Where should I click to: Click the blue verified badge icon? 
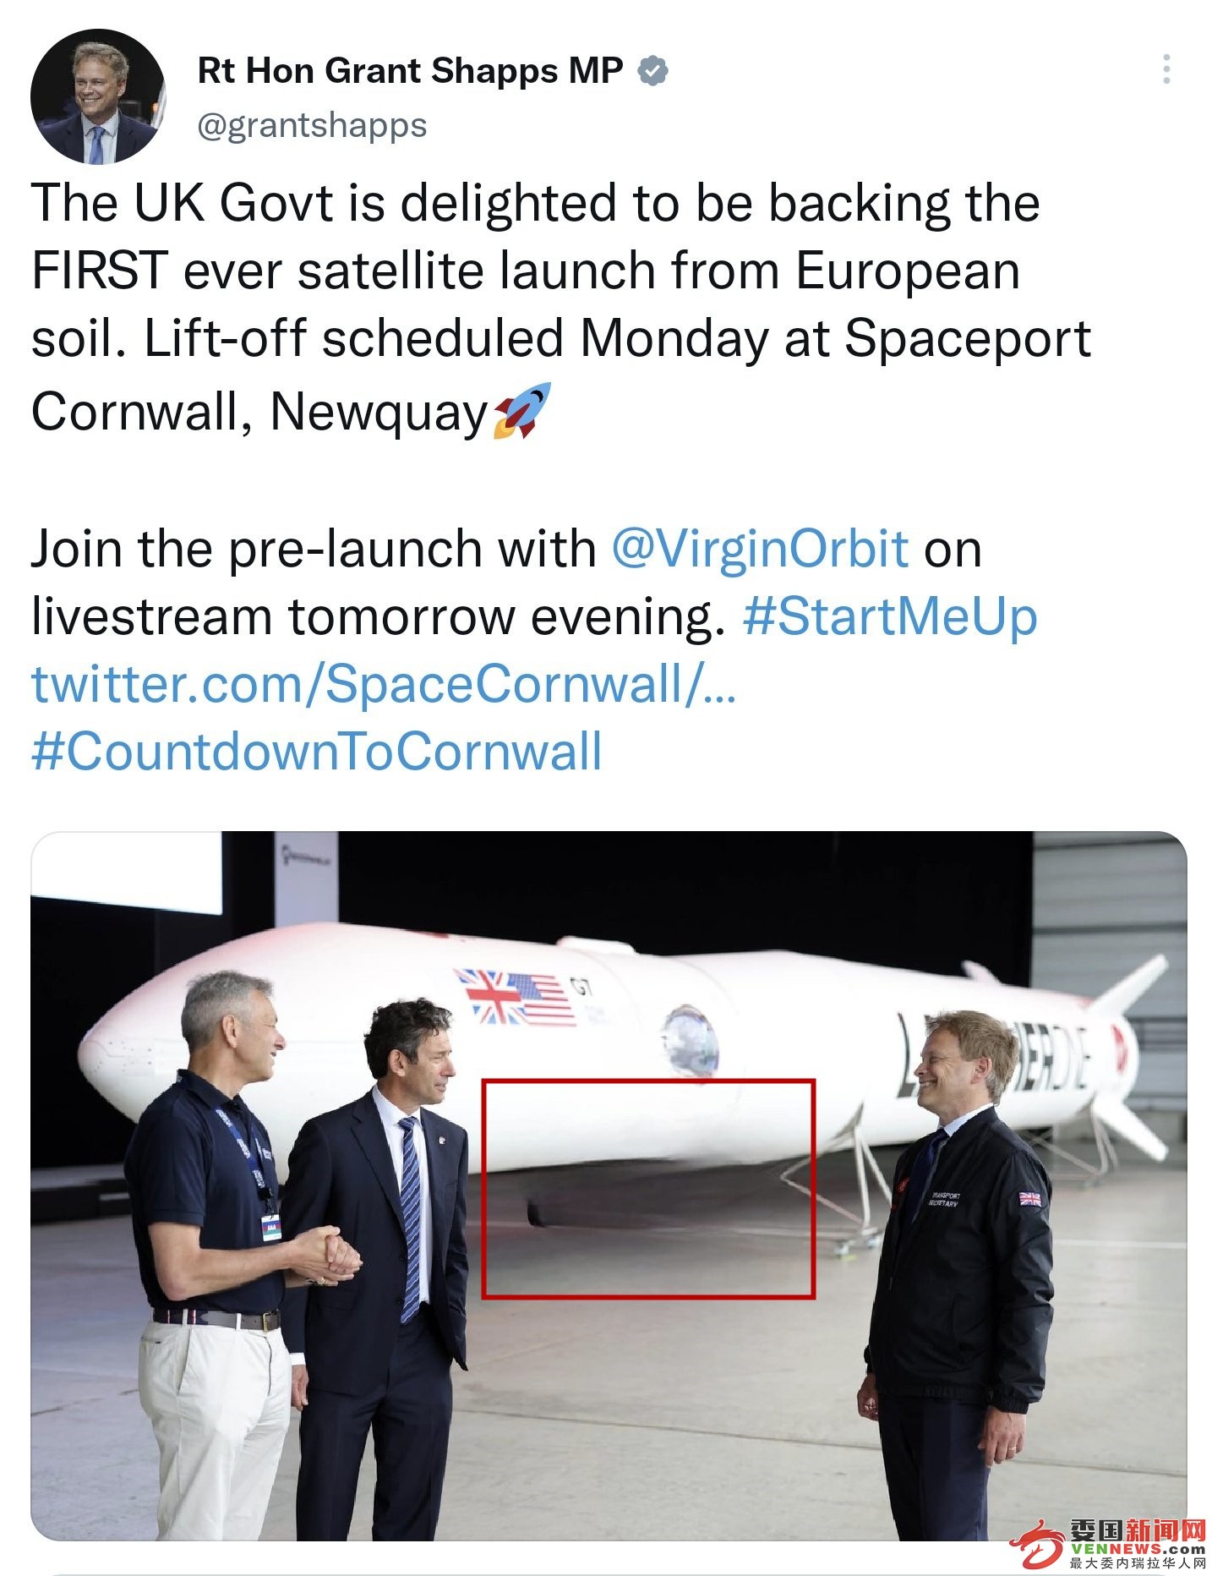tap(652, 72)
